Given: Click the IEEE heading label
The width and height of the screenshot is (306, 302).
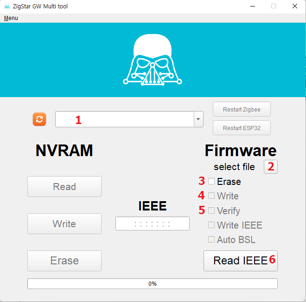Looking at the screenshot, I should coord(153,206).
